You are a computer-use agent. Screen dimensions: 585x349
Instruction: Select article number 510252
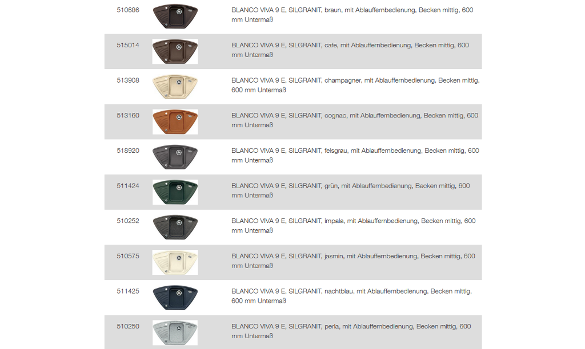coord(128,221)
